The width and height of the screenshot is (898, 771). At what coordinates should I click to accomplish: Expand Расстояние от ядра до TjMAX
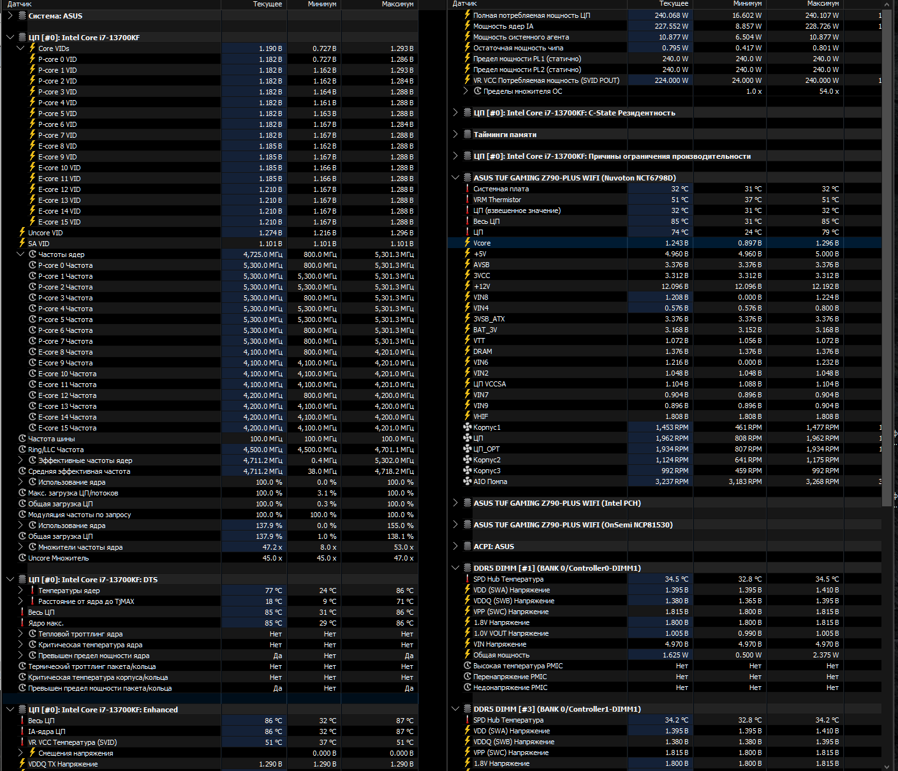click(x=20, y=601)
